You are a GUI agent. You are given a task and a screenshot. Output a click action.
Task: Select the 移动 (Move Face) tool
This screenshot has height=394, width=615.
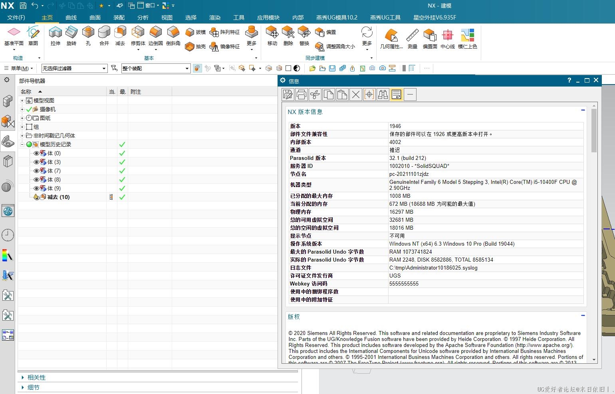click(272, 36)
